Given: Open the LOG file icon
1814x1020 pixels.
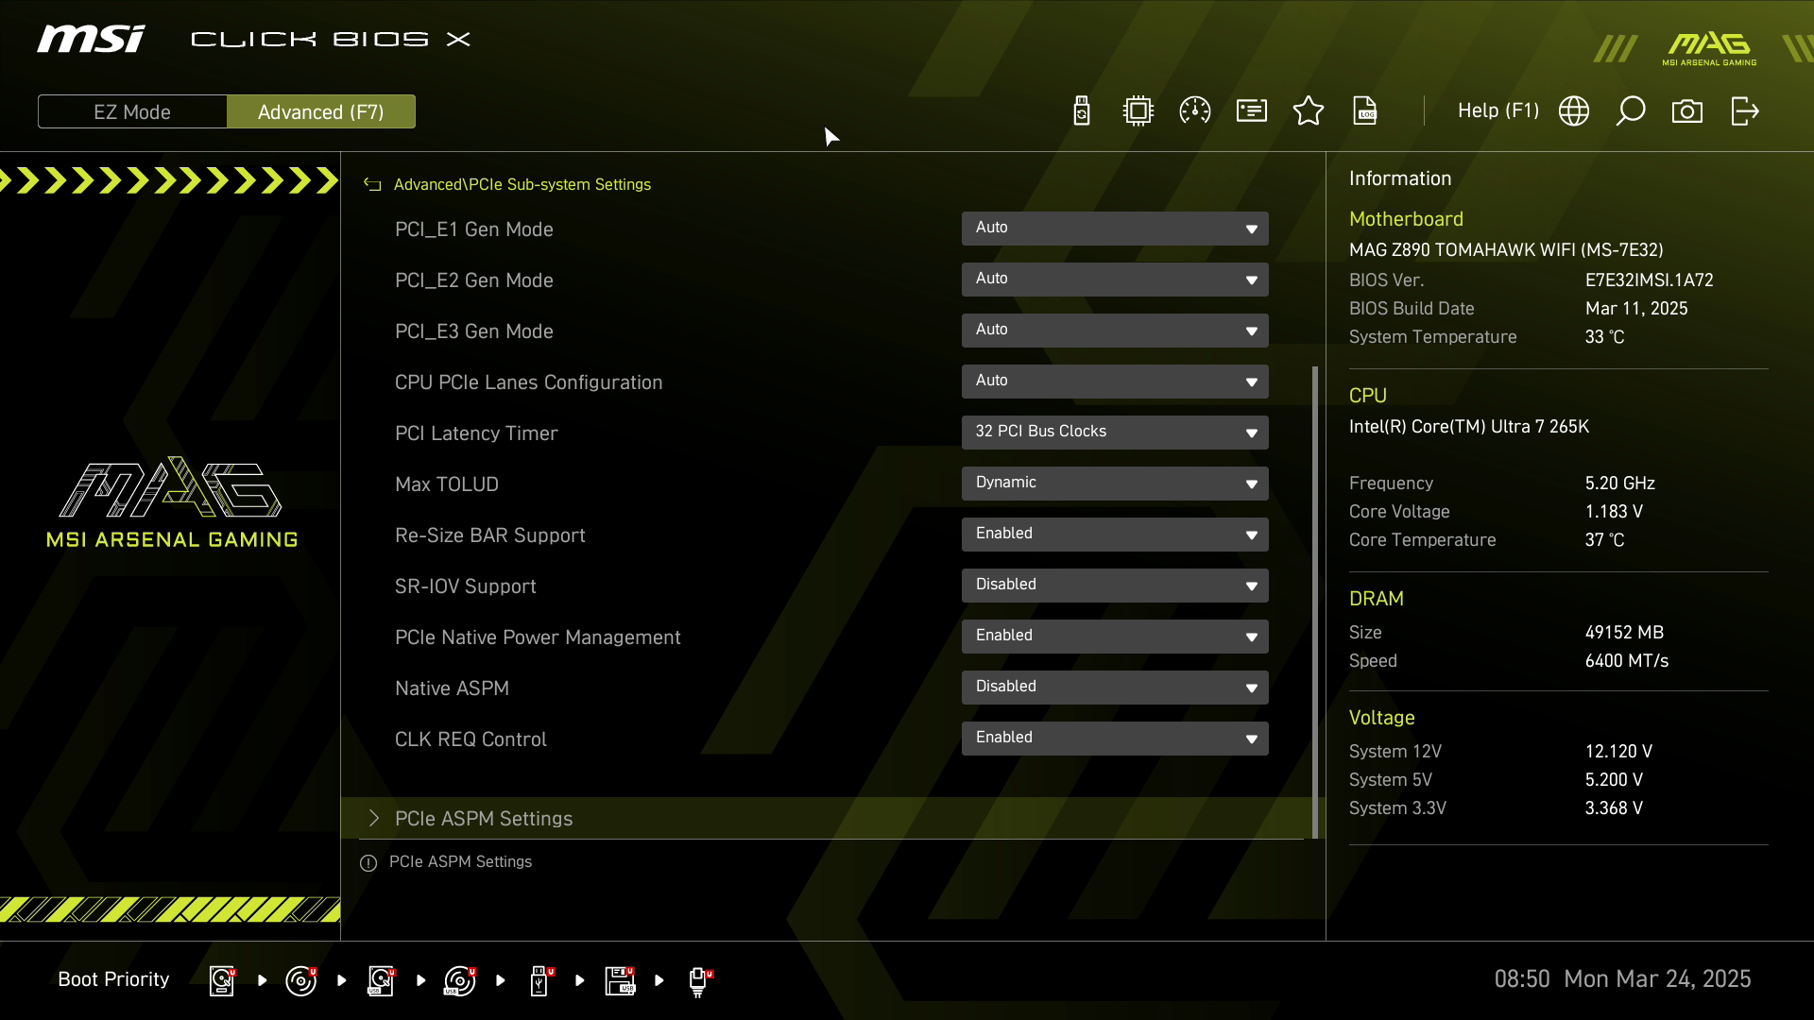Looking at the screenshot, I should click(x=1365, y=111).
